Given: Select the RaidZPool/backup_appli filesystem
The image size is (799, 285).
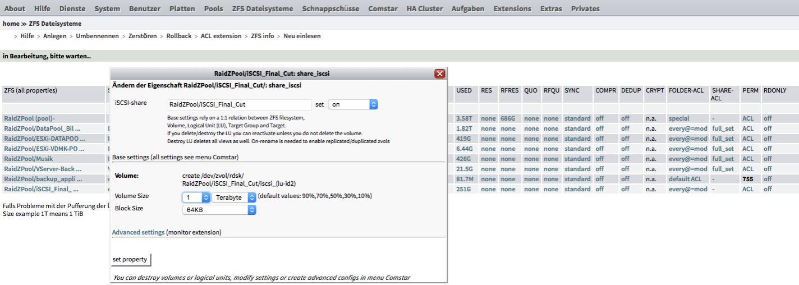Looking at the screenshot, I should point(43,179).
